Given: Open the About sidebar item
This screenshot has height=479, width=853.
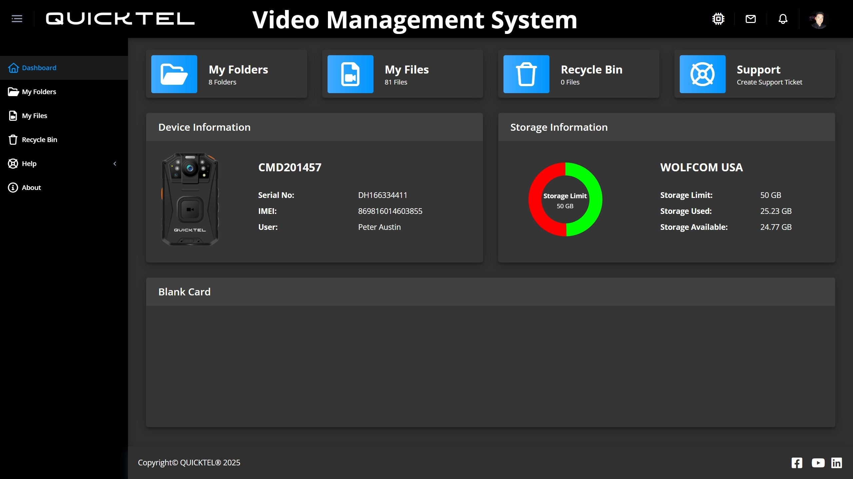Looking at the screenshot, I should pos(31,188).
